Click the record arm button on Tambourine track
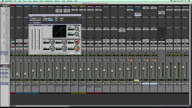Viewport: 192px width, 108px height. click(44, 58)
